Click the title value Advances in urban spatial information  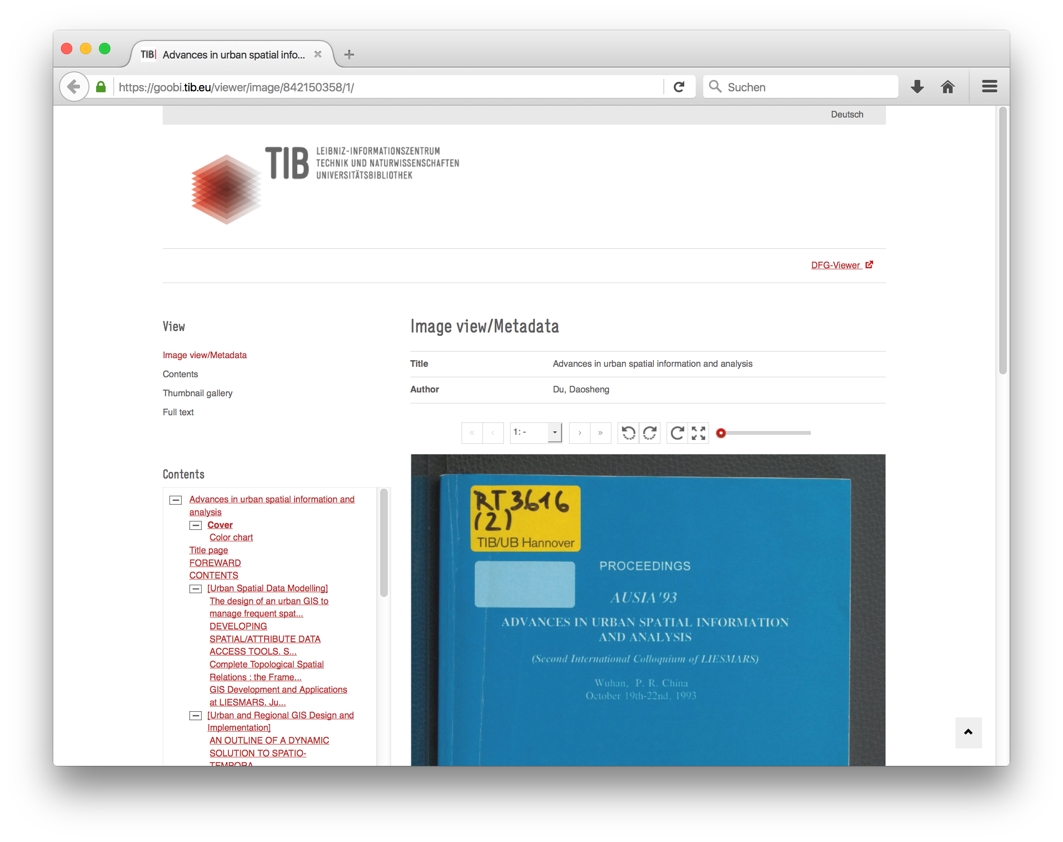652,363
